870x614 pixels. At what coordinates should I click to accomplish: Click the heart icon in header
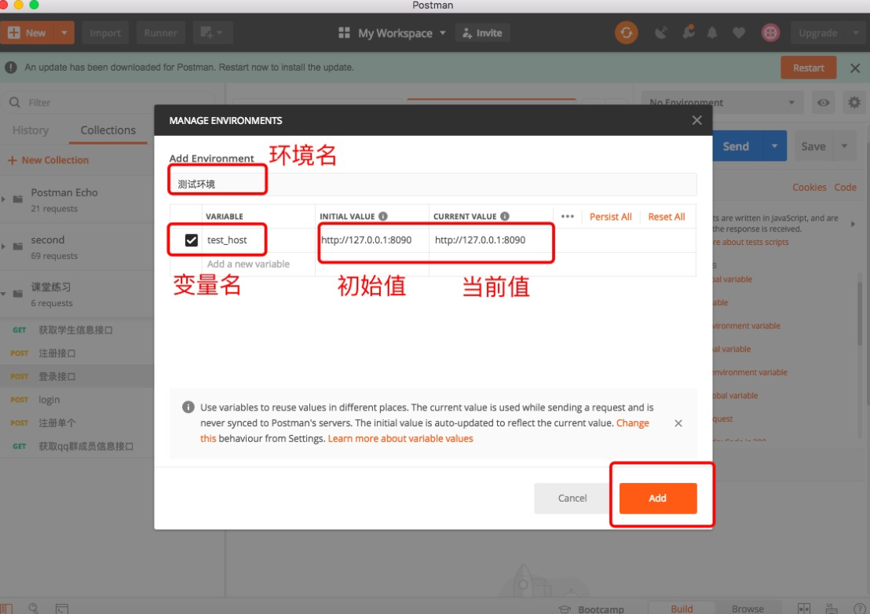(739, 33)
